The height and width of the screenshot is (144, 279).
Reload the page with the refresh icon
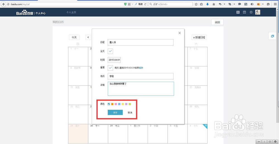click(x=145, y=4)
